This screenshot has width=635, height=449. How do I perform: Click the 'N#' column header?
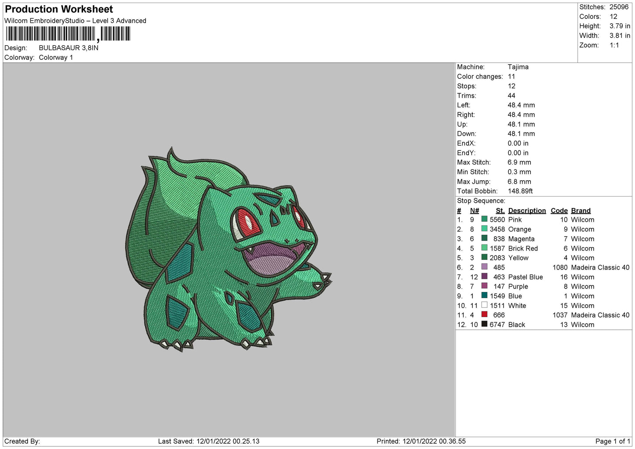pos(475,211)
